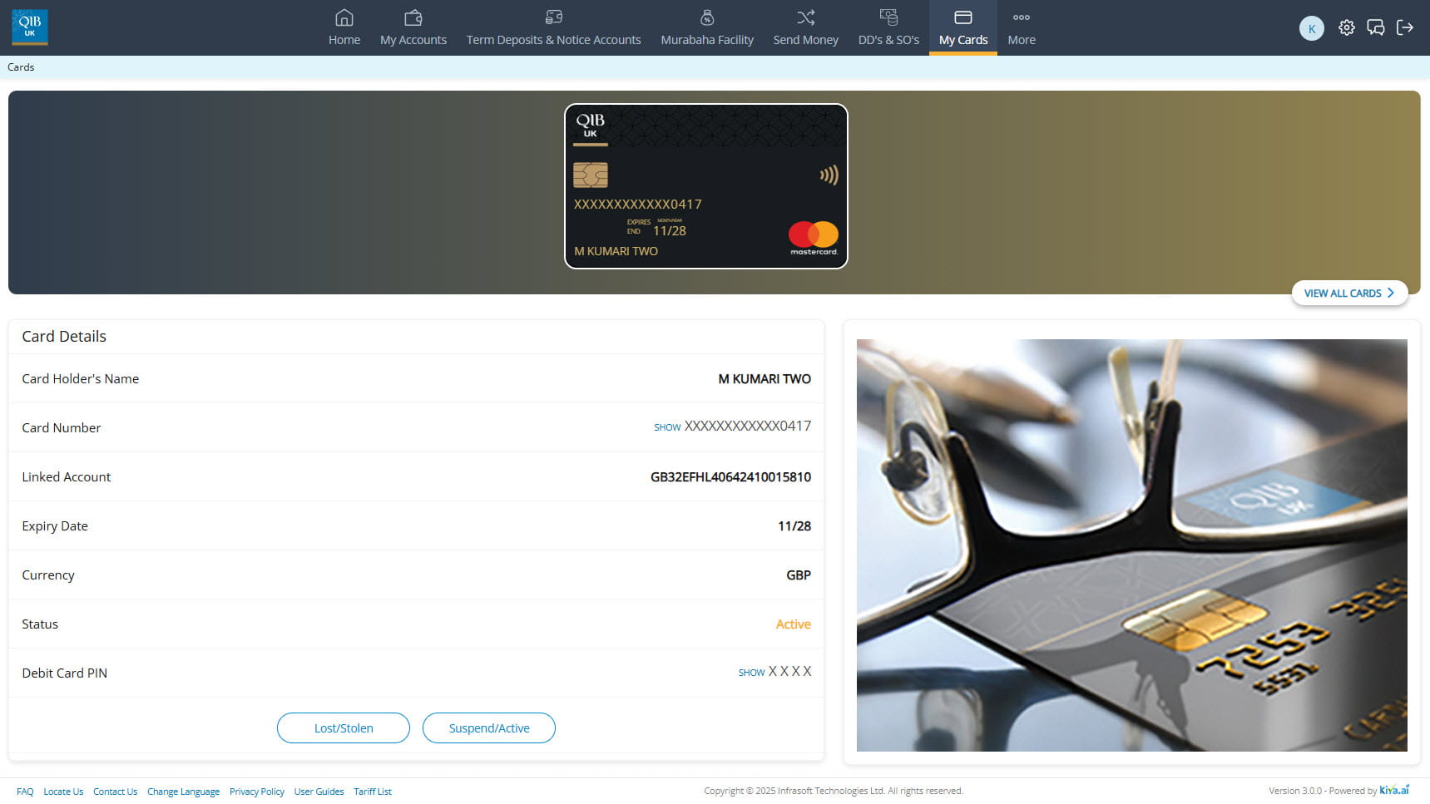1430x804 pixels.
Task: Open Term Deposits & Notice Accounts
Action: pos(553,28)
